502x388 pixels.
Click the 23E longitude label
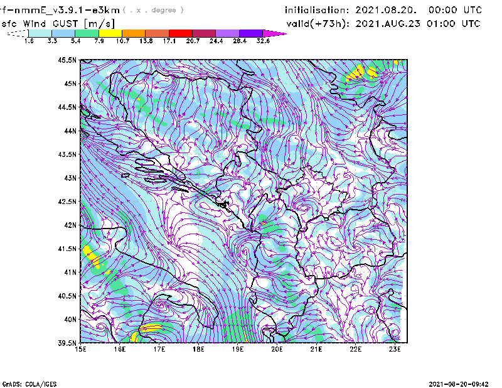coord(395,349)
